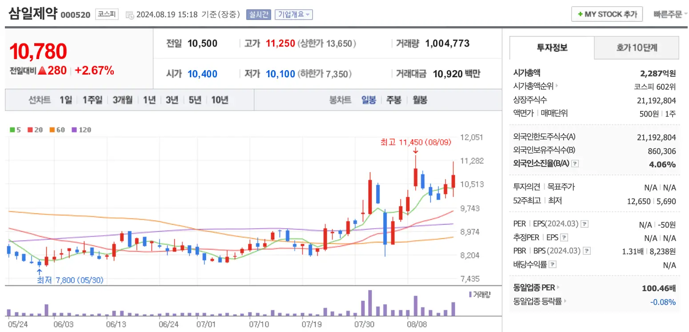
Task: Click the 코스피 market badge
Action: pos(107,14)
